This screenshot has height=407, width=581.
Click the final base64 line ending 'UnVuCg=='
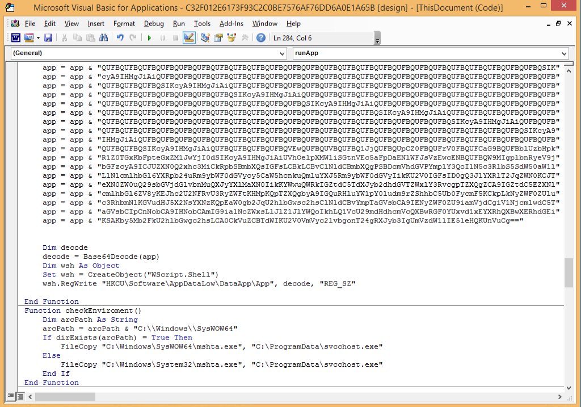point(283,221)
